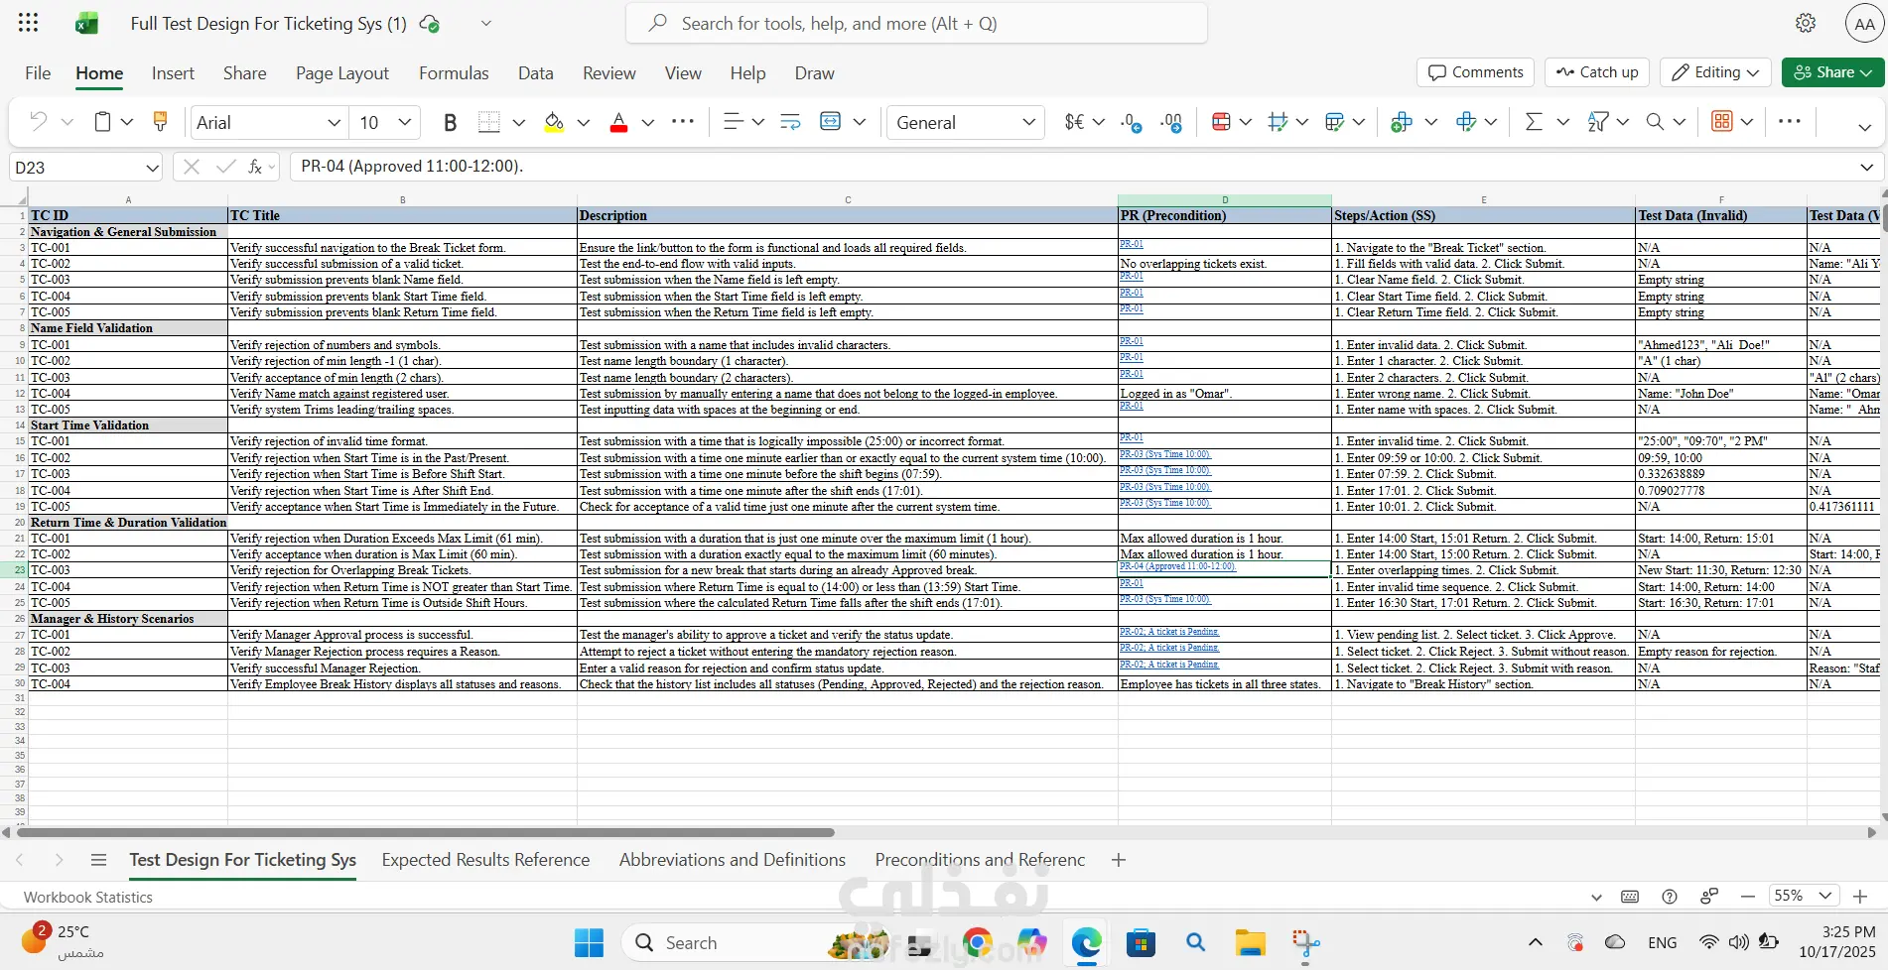Viewport: 1888px width, 970px height.
Task: Open Microsoft Edge from the taskbar
Action: (x=1086, y=942)
